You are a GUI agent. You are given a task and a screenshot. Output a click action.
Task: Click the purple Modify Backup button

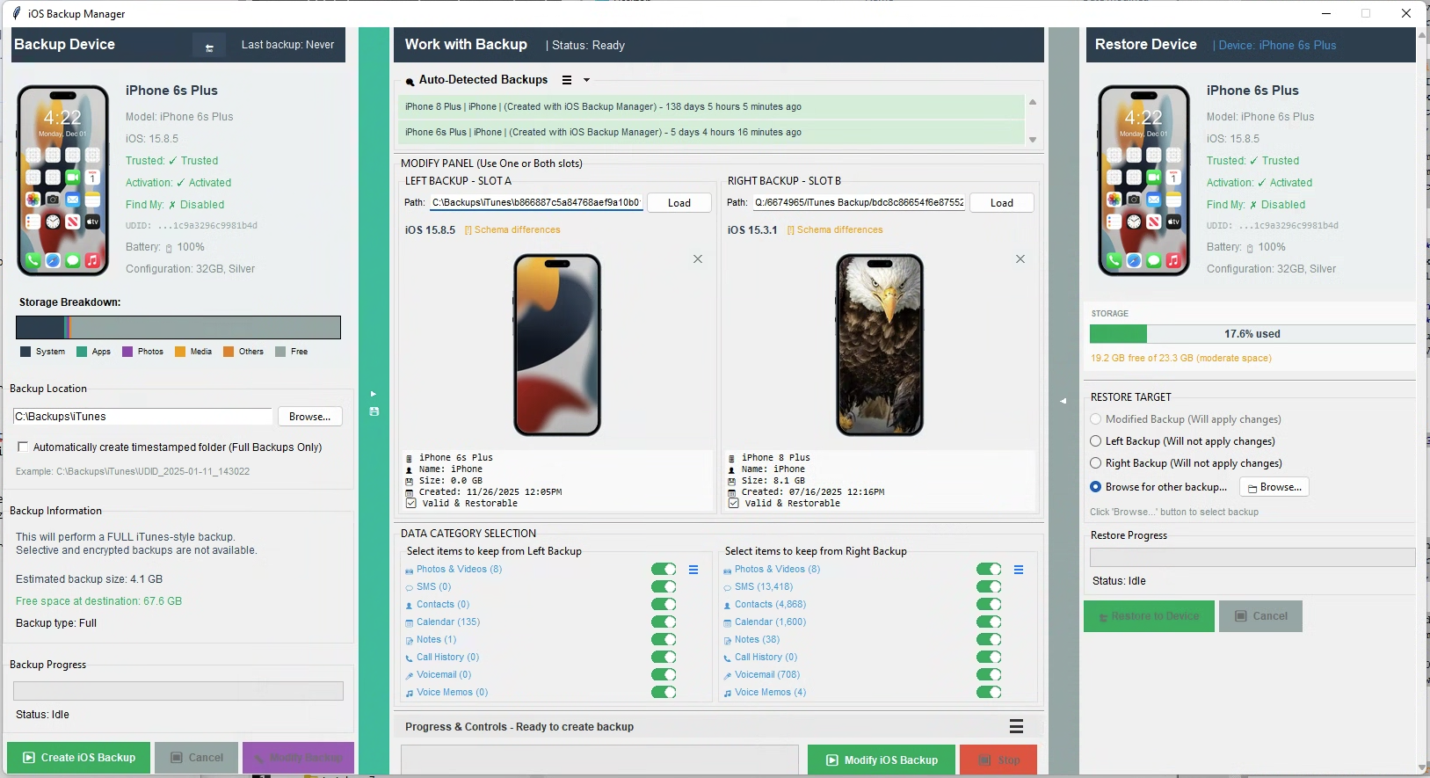[x=298, y=758]
